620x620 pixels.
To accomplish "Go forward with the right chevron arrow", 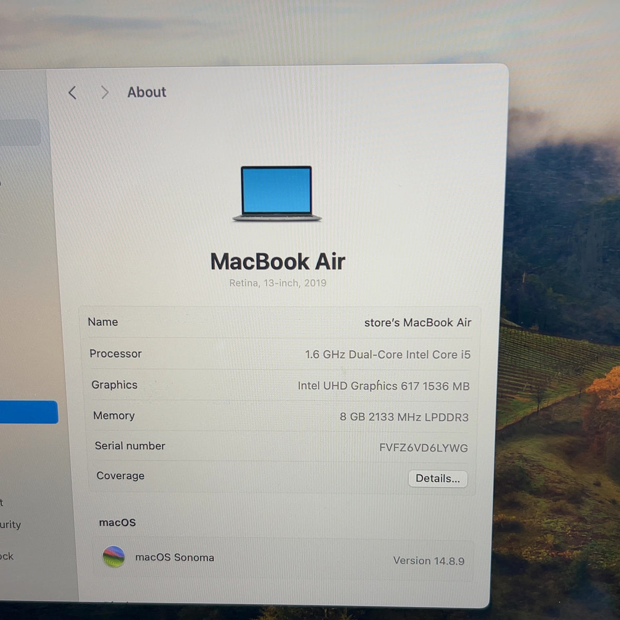I will (x=105, y=92).
